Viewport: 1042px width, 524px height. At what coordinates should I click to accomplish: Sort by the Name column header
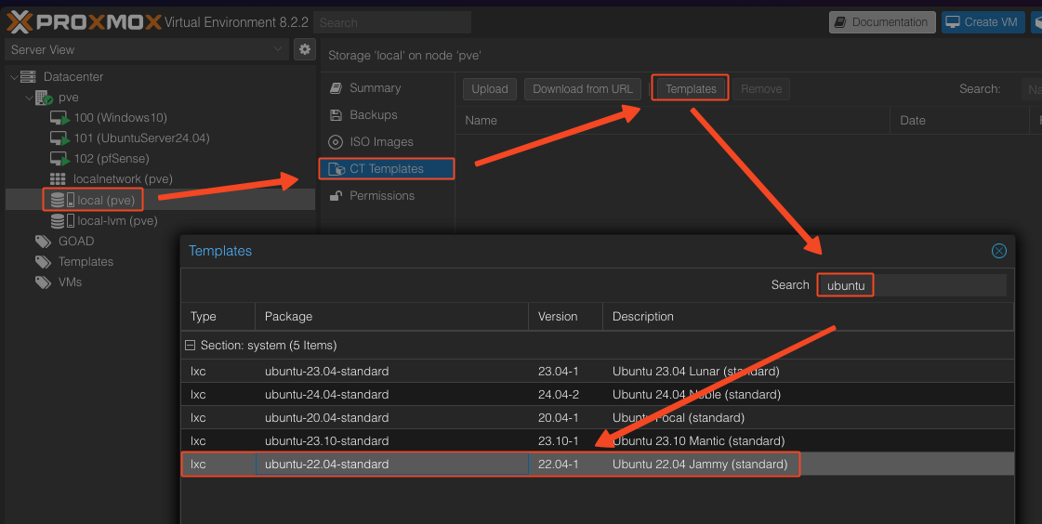pyautogui.click(x=673, y=120)
